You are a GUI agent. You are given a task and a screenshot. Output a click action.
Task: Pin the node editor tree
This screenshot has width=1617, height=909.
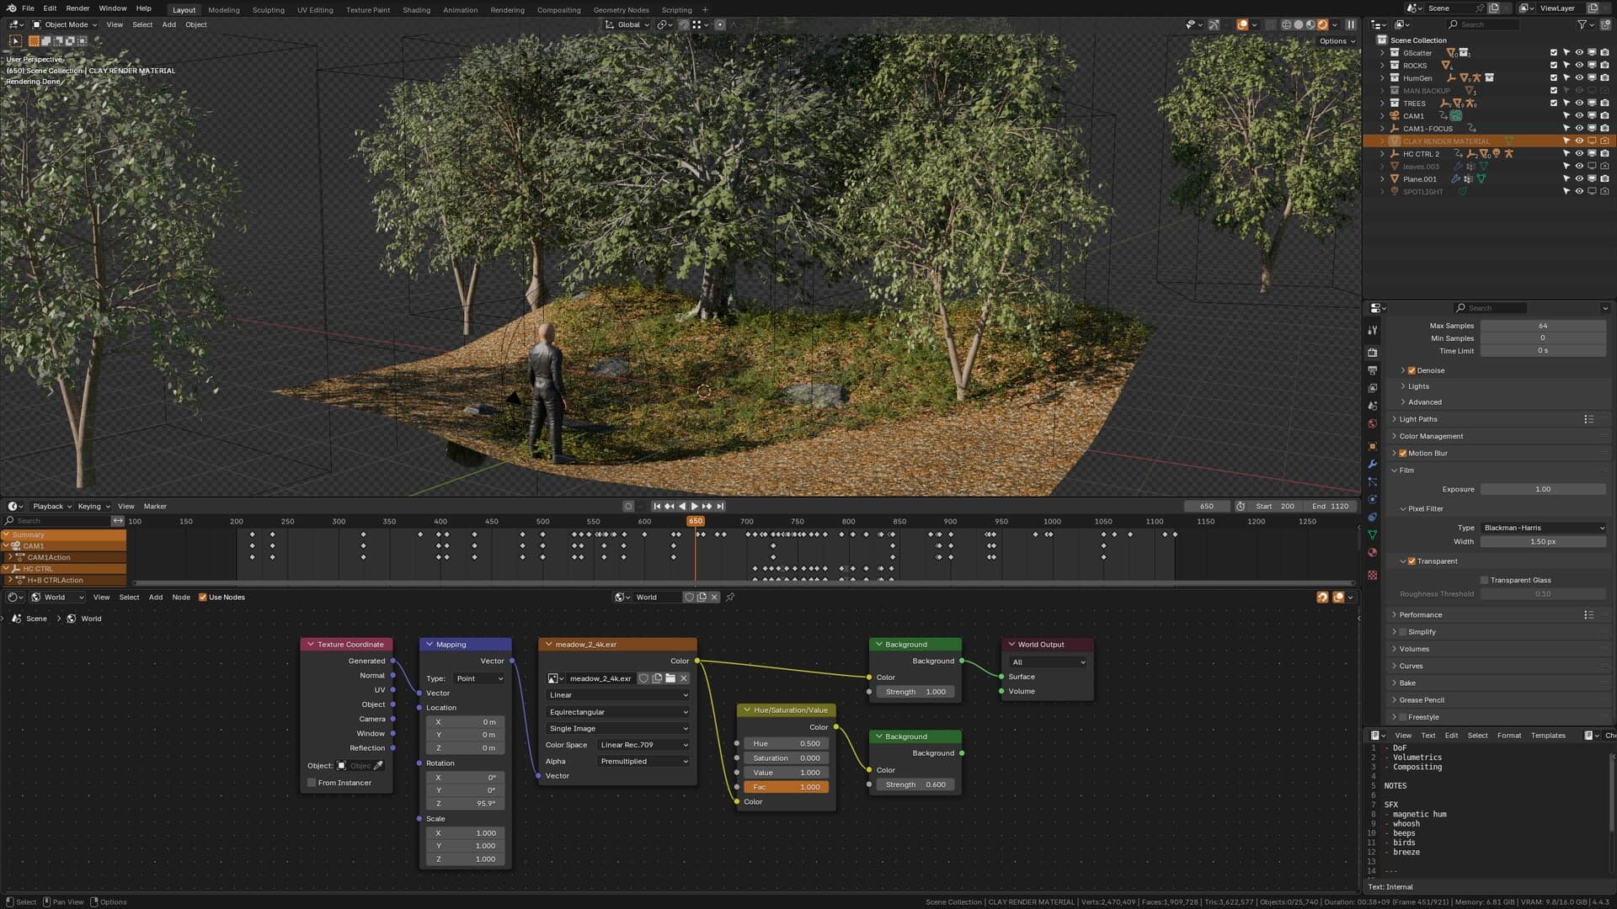[730, 598]
